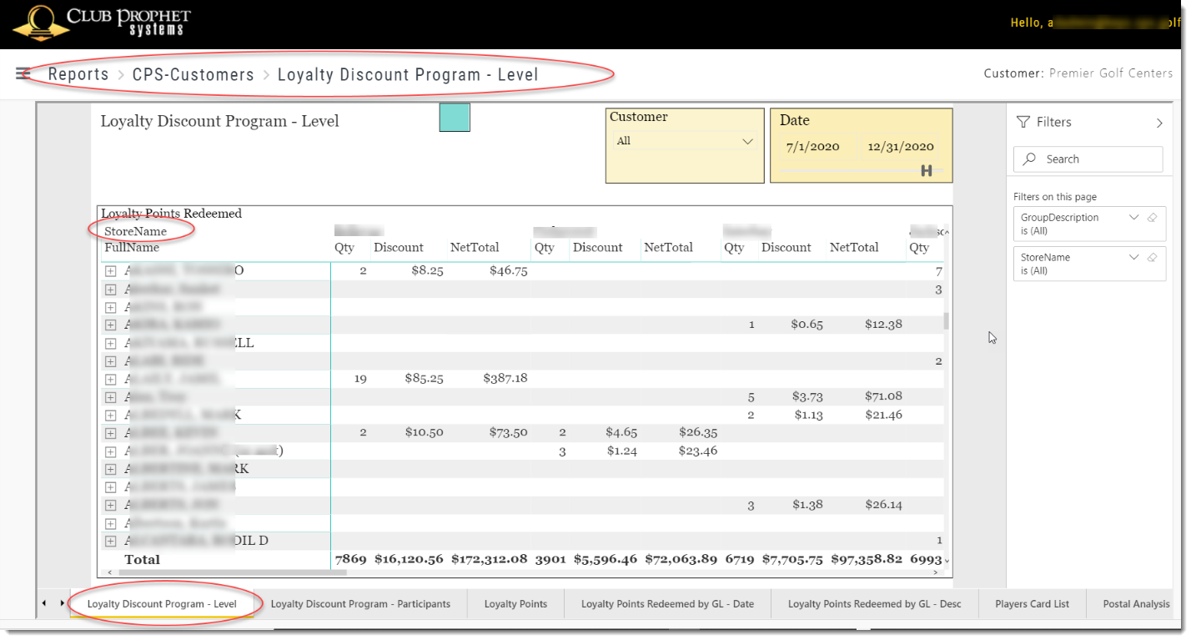1191x640 pixels.
Task: Click the table's vertical scrollbar thumb
Action: (946, 320)
